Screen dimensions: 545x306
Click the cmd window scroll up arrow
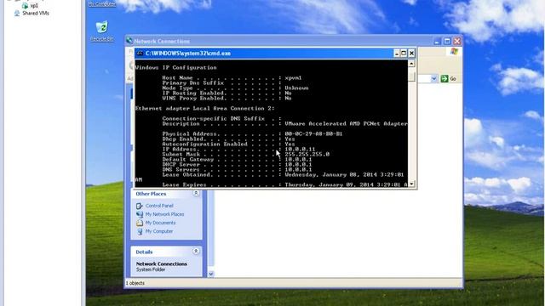(411, 64)
